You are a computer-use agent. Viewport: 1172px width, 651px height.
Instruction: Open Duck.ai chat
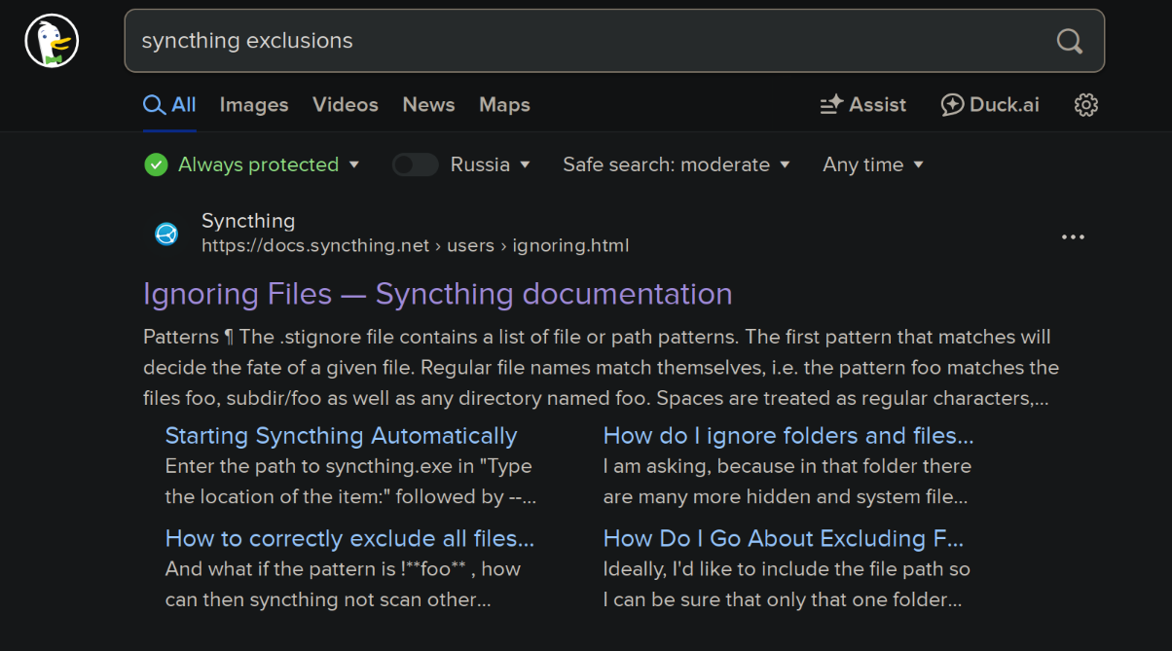(990, 105)
